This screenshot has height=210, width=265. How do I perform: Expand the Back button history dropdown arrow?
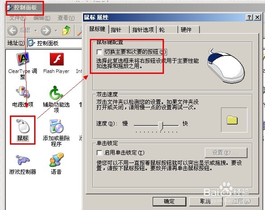click(36, 31)
